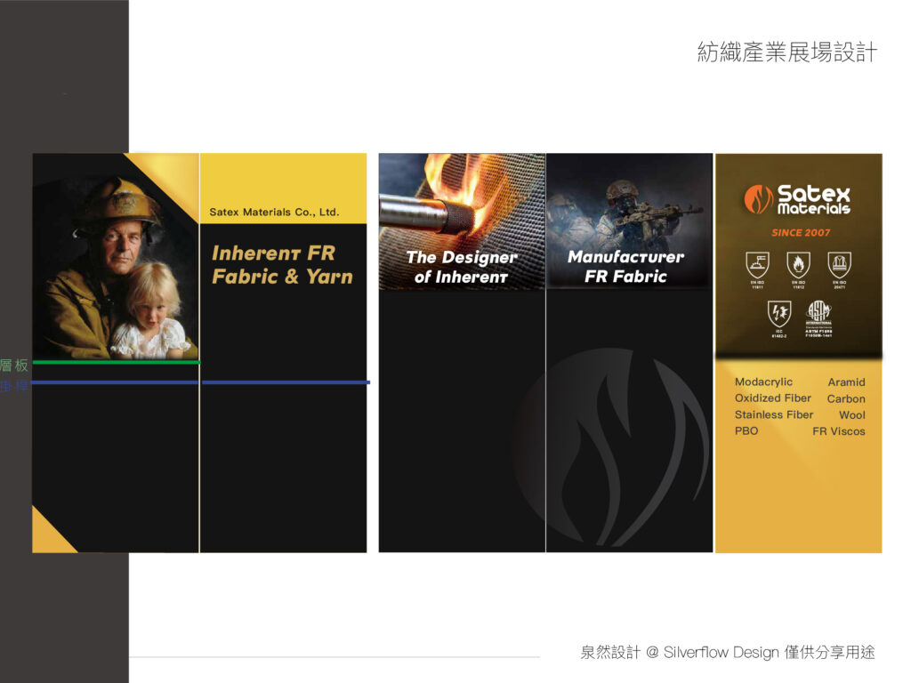Click 'The Designer of Inherent' caption
Screen dimensions: 911x683
462,267
